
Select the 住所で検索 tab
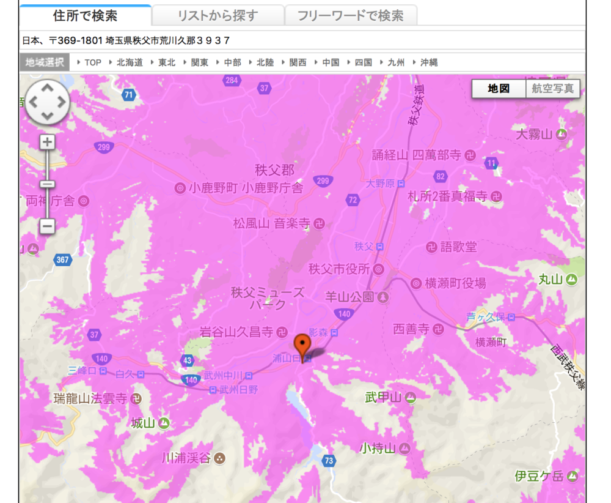(85, 16)
